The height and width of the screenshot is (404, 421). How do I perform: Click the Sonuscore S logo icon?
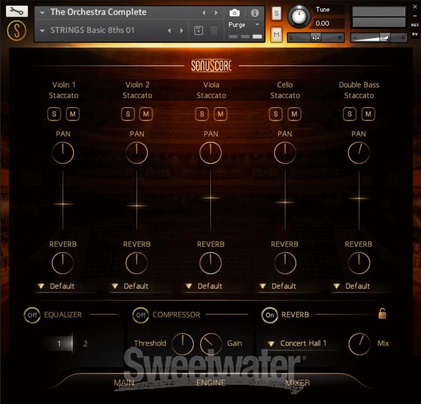coord(17,31)
